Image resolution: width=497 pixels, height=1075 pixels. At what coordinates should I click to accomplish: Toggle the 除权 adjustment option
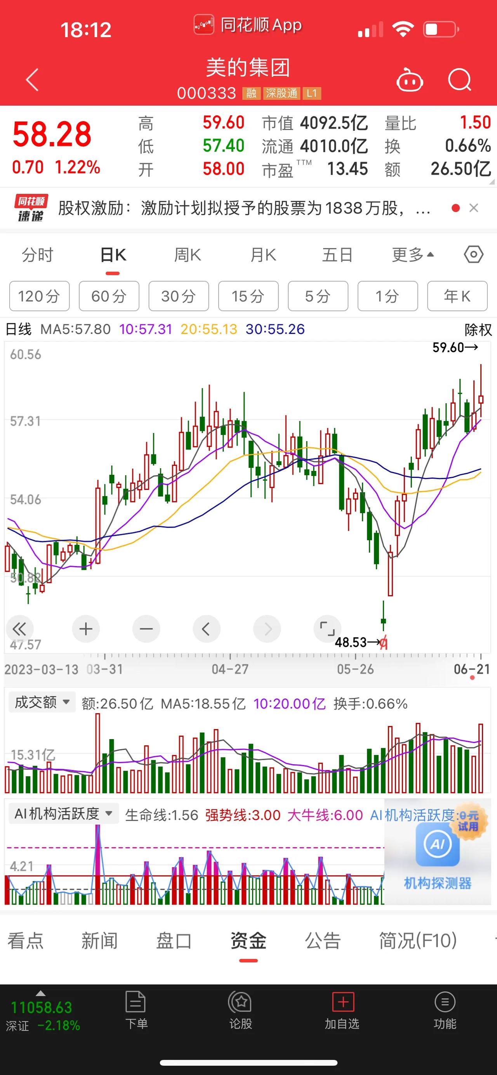pyautogui.click(x=478, y=330)
